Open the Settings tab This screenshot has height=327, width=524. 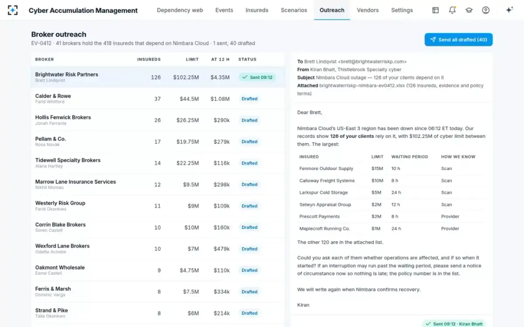[x=402, y=10]
